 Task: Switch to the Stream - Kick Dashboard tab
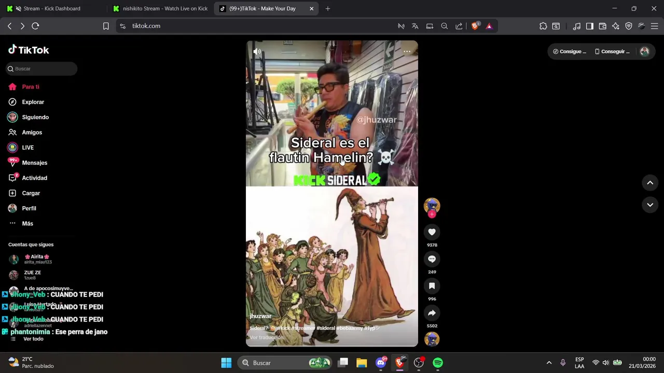pyautogui.click(x=52, y=8)
